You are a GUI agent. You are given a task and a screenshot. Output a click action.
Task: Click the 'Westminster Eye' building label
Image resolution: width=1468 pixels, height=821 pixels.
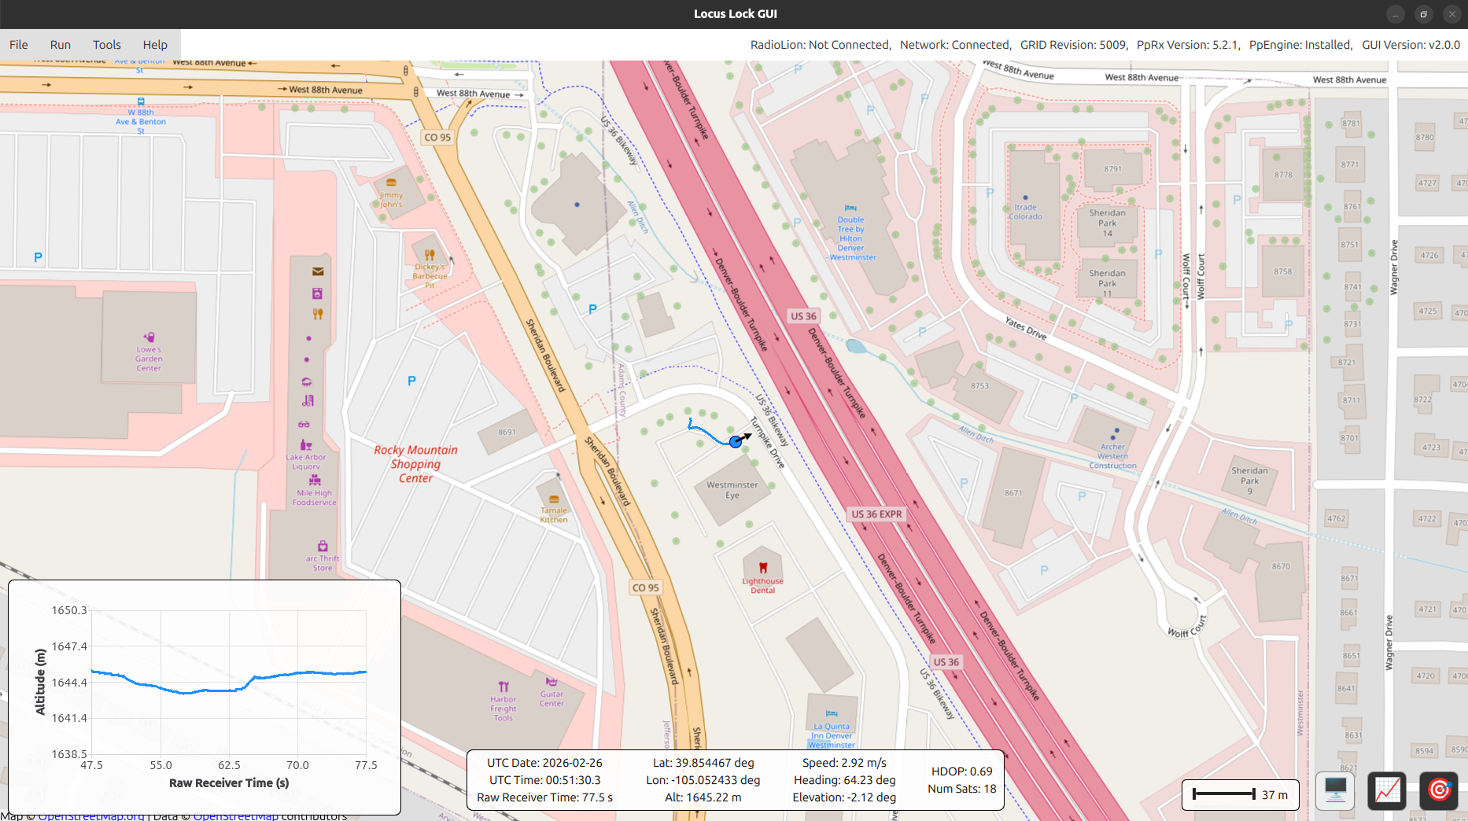point(732,490)
